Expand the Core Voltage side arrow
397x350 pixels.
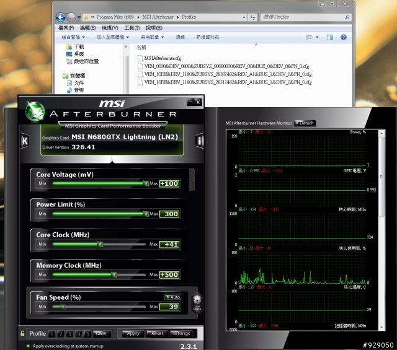[192, 179]
